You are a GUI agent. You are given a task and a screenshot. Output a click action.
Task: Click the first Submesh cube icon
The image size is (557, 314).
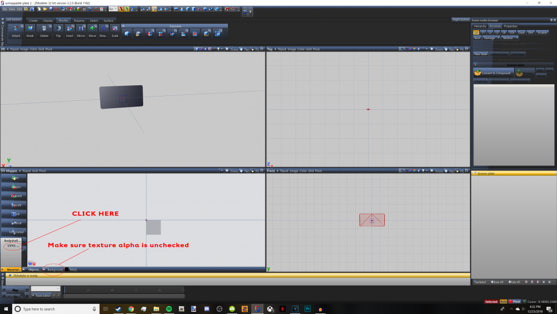pos(127,33)
